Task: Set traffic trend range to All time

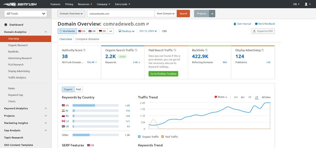Action: [x=266, y=97]
